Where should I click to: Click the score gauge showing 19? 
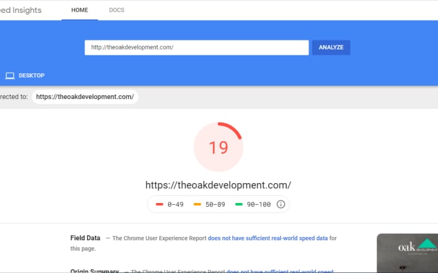(218, 147)
